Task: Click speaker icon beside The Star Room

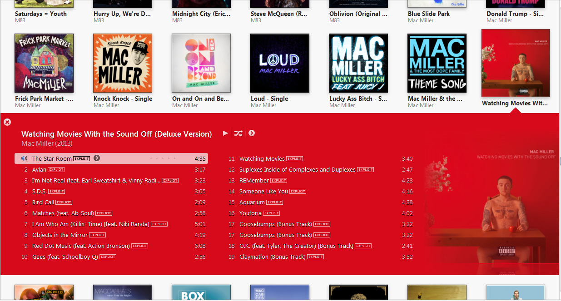Action: click(x=25, y=158)
